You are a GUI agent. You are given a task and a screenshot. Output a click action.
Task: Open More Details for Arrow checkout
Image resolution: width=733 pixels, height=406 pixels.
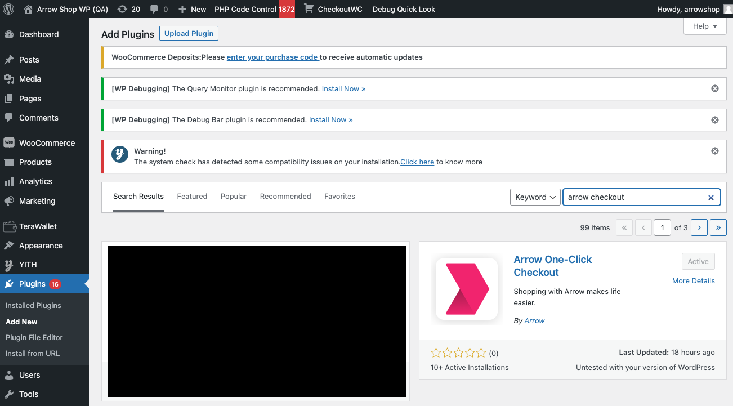tap(694, 281)
